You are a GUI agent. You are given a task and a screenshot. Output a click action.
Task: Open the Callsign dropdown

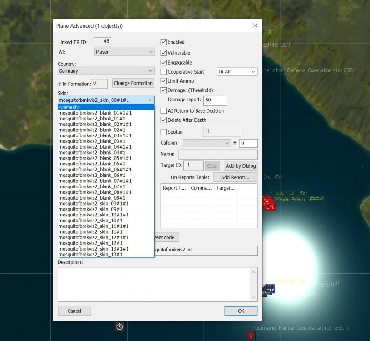[x=207, y=143]
